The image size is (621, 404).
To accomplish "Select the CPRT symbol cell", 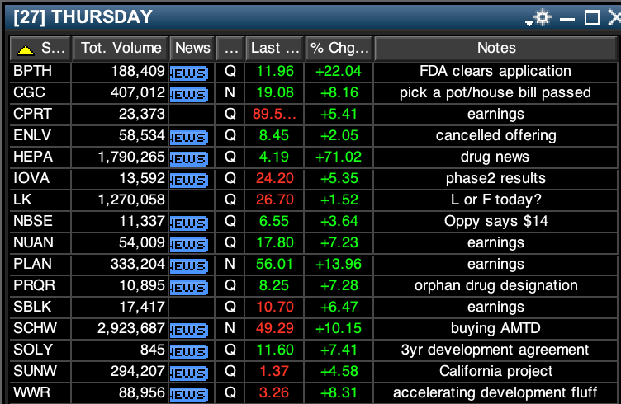I will (x=40, y=114).
